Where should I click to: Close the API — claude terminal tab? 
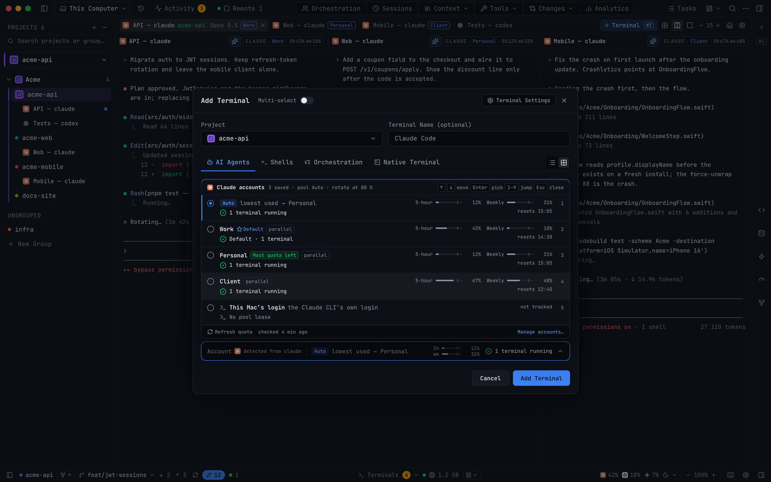coord(263,25)
